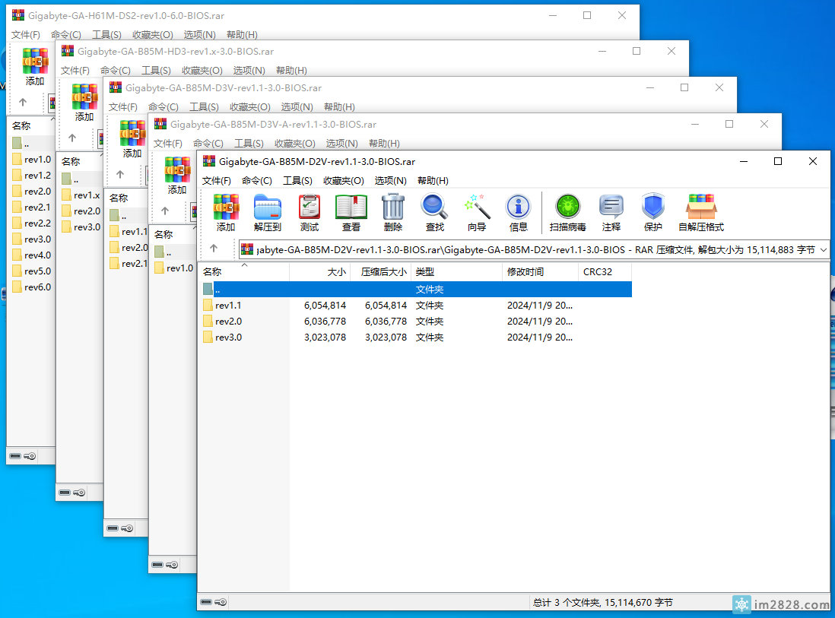Run the 测试 (Test) archive tool
Screen dimensions: 835x618
(x=310, y=212)
